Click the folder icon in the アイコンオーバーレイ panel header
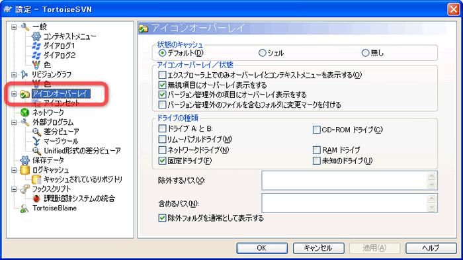The height and width of the screenshot is (260, 463). (144, 28)
